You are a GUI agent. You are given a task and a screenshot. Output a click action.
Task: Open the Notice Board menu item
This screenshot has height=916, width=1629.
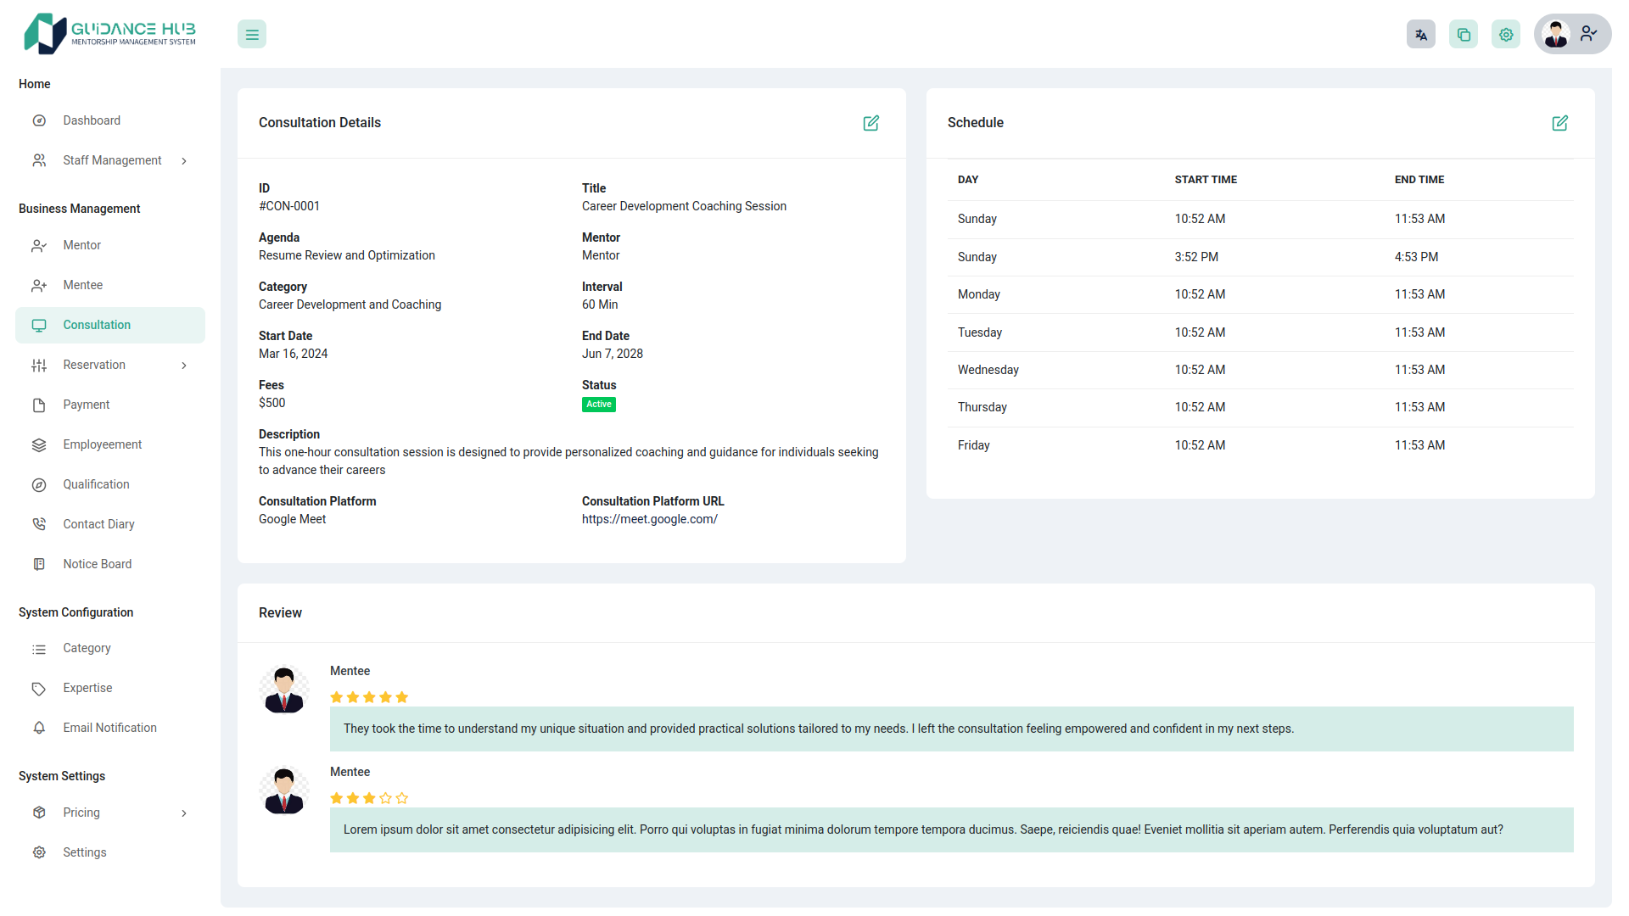97,564
